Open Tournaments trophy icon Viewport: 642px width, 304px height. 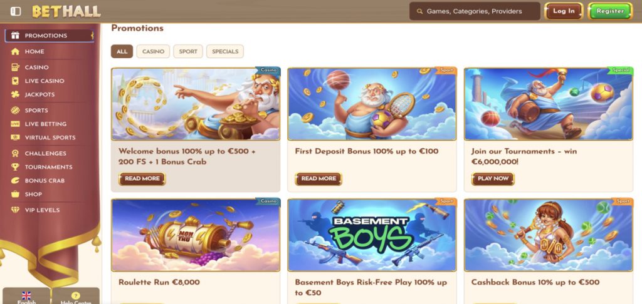[15, 167]
